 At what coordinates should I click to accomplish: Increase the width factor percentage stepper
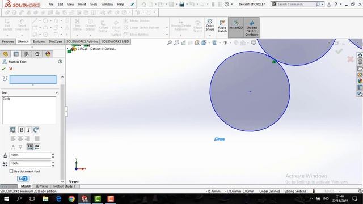(x=53, y=154)
